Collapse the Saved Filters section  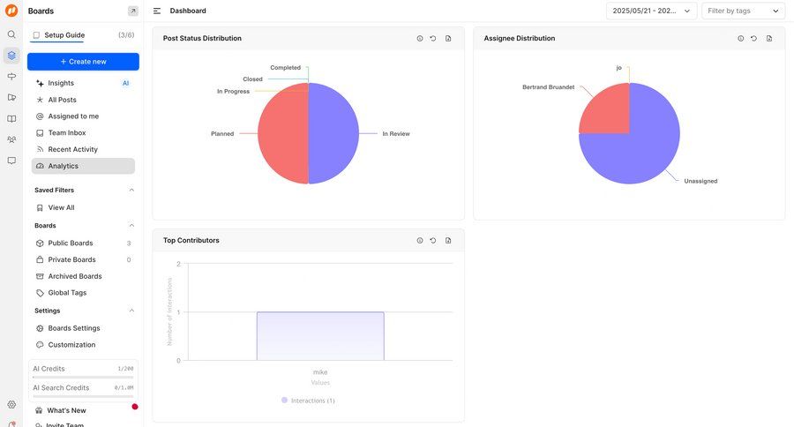tap(131, 190)
